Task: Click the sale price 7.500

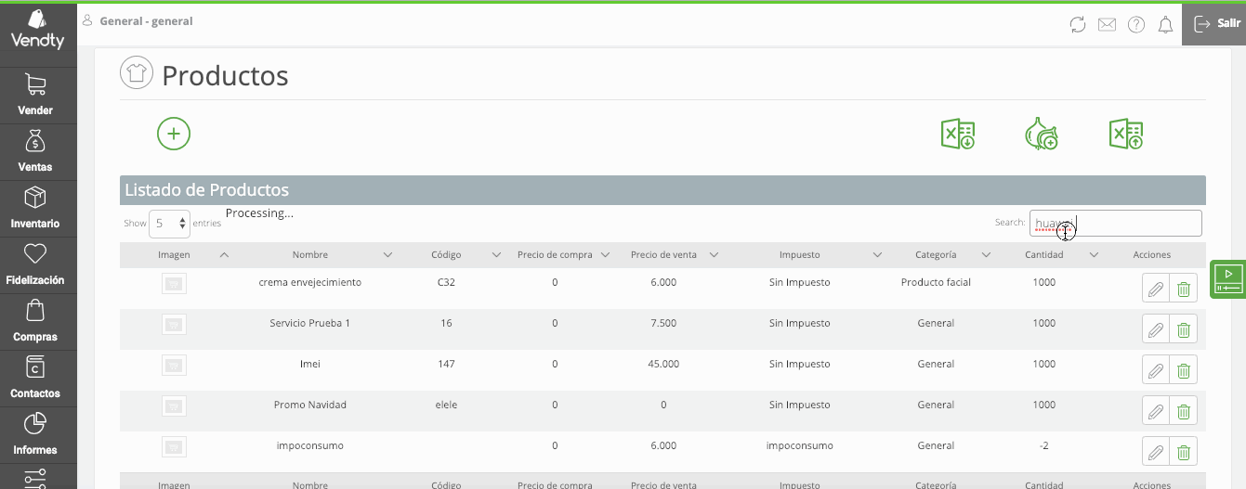Action: click(662, 323)
